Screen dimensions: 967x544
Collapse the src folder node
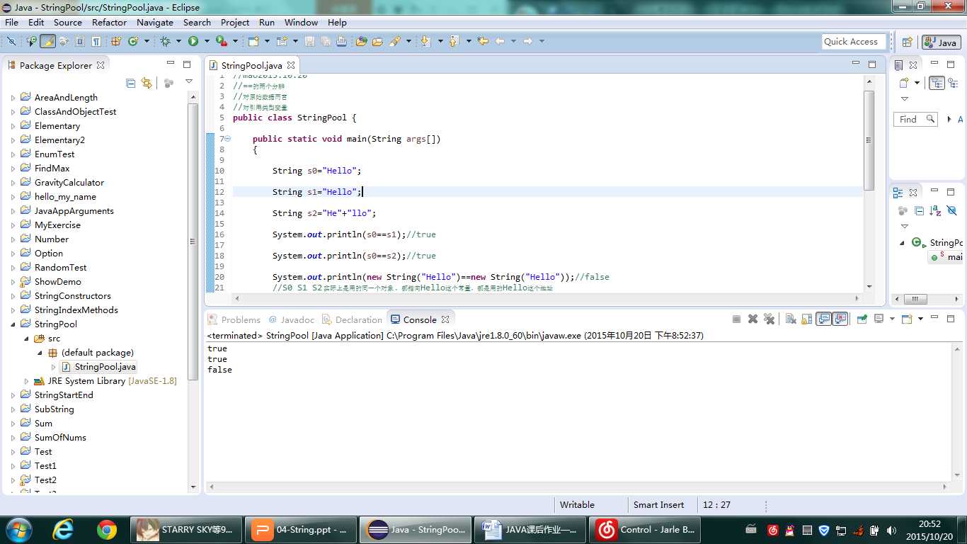27,339
